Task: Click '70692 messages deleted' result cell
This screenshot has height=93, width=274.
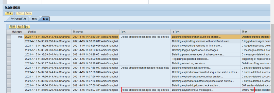Action: tap(256, 90)
